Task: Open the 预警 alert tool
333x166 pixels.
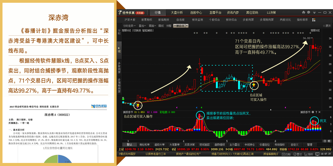Action: pos(169,26)
